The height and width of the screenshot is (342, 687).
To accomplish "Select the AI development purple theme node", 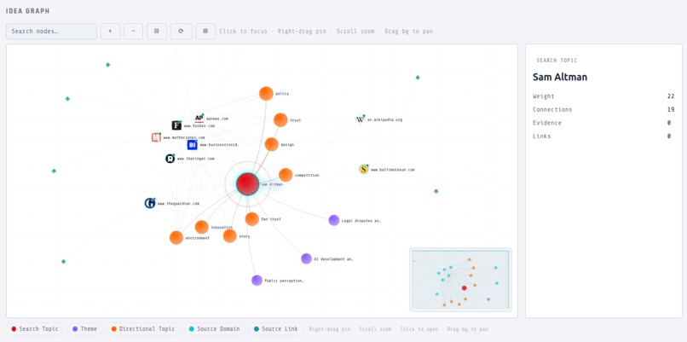I will [306, 258].
